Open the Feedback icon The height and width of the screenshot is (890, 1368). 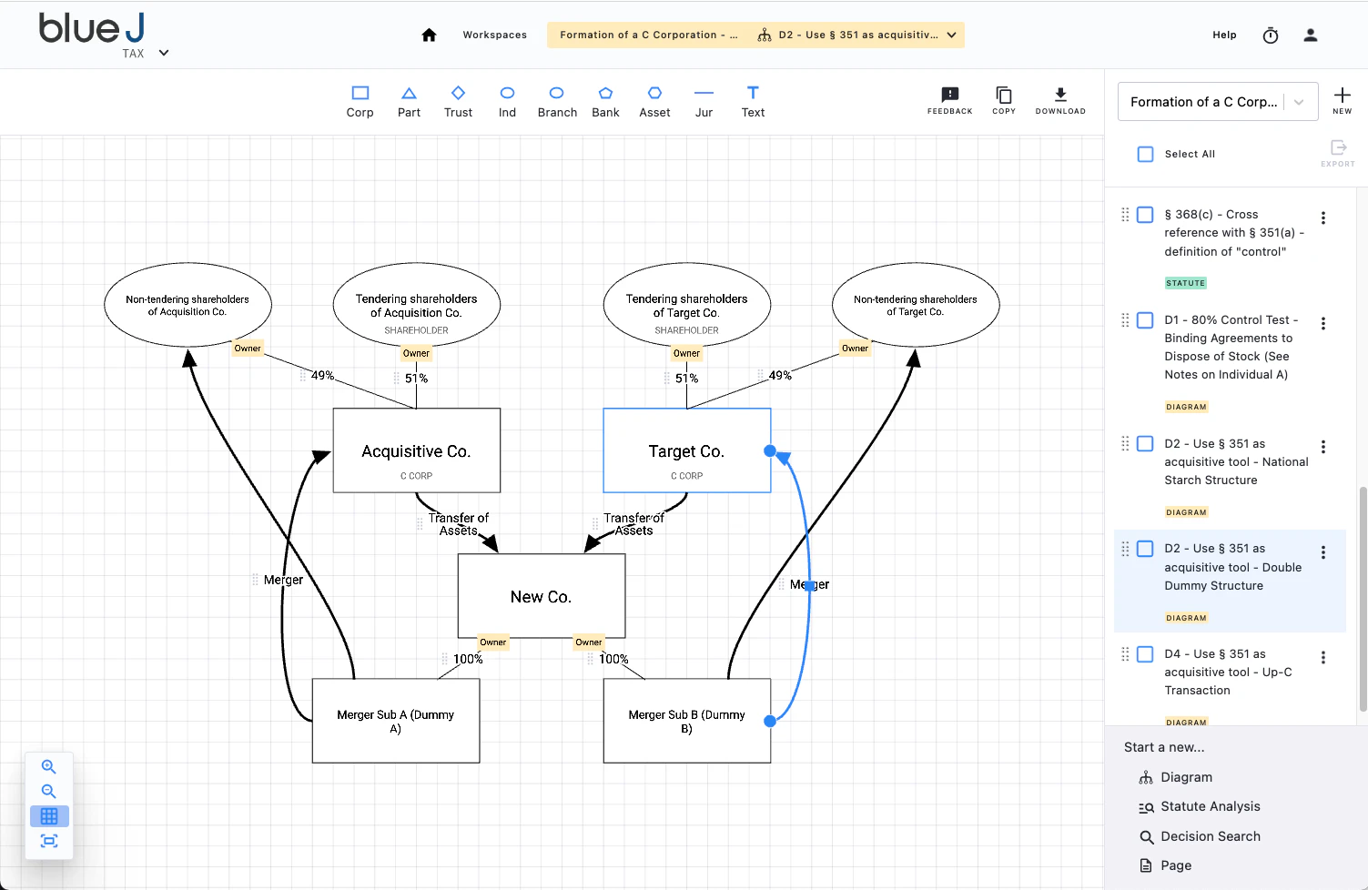point(949,100)
